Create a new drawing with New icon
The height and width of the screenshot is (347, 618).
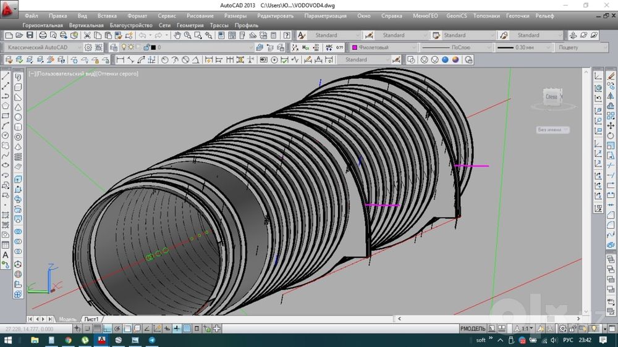tap(9, 35)
